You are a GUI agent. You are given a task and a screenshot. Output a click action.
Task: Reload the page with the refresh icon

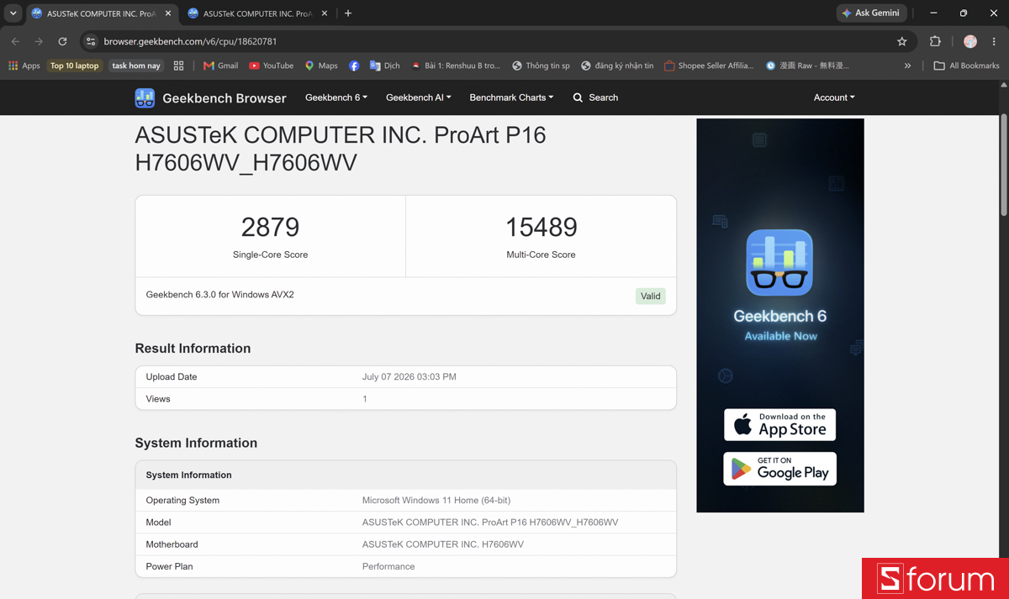(62, 41)
